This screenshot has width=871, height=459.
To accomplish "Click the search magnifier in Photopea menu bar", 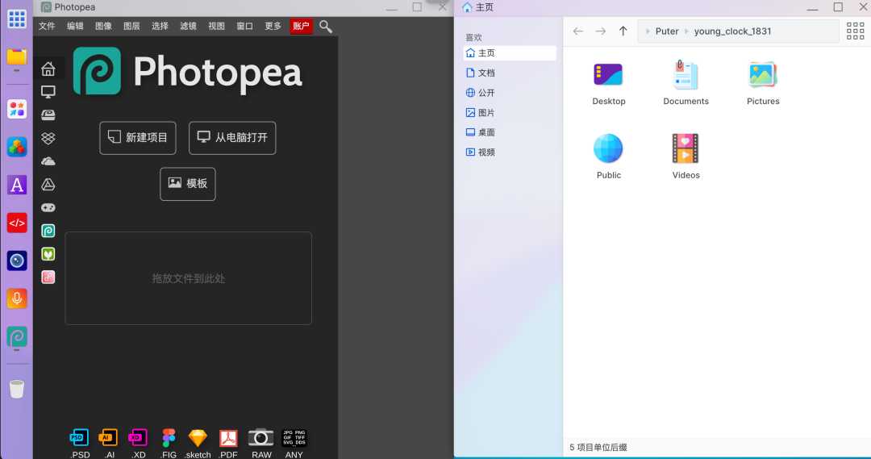I will point(326,26).
